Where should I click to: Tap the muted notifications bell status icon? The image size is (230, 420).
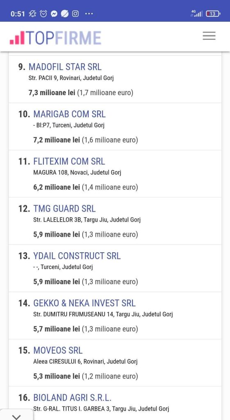click(x=32, y=14)
